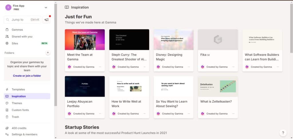Open Disney: Designing Magic thumbnail
The height and width of the screenshot is (139, 293).
pyautogui.click(x=174, y=39)
